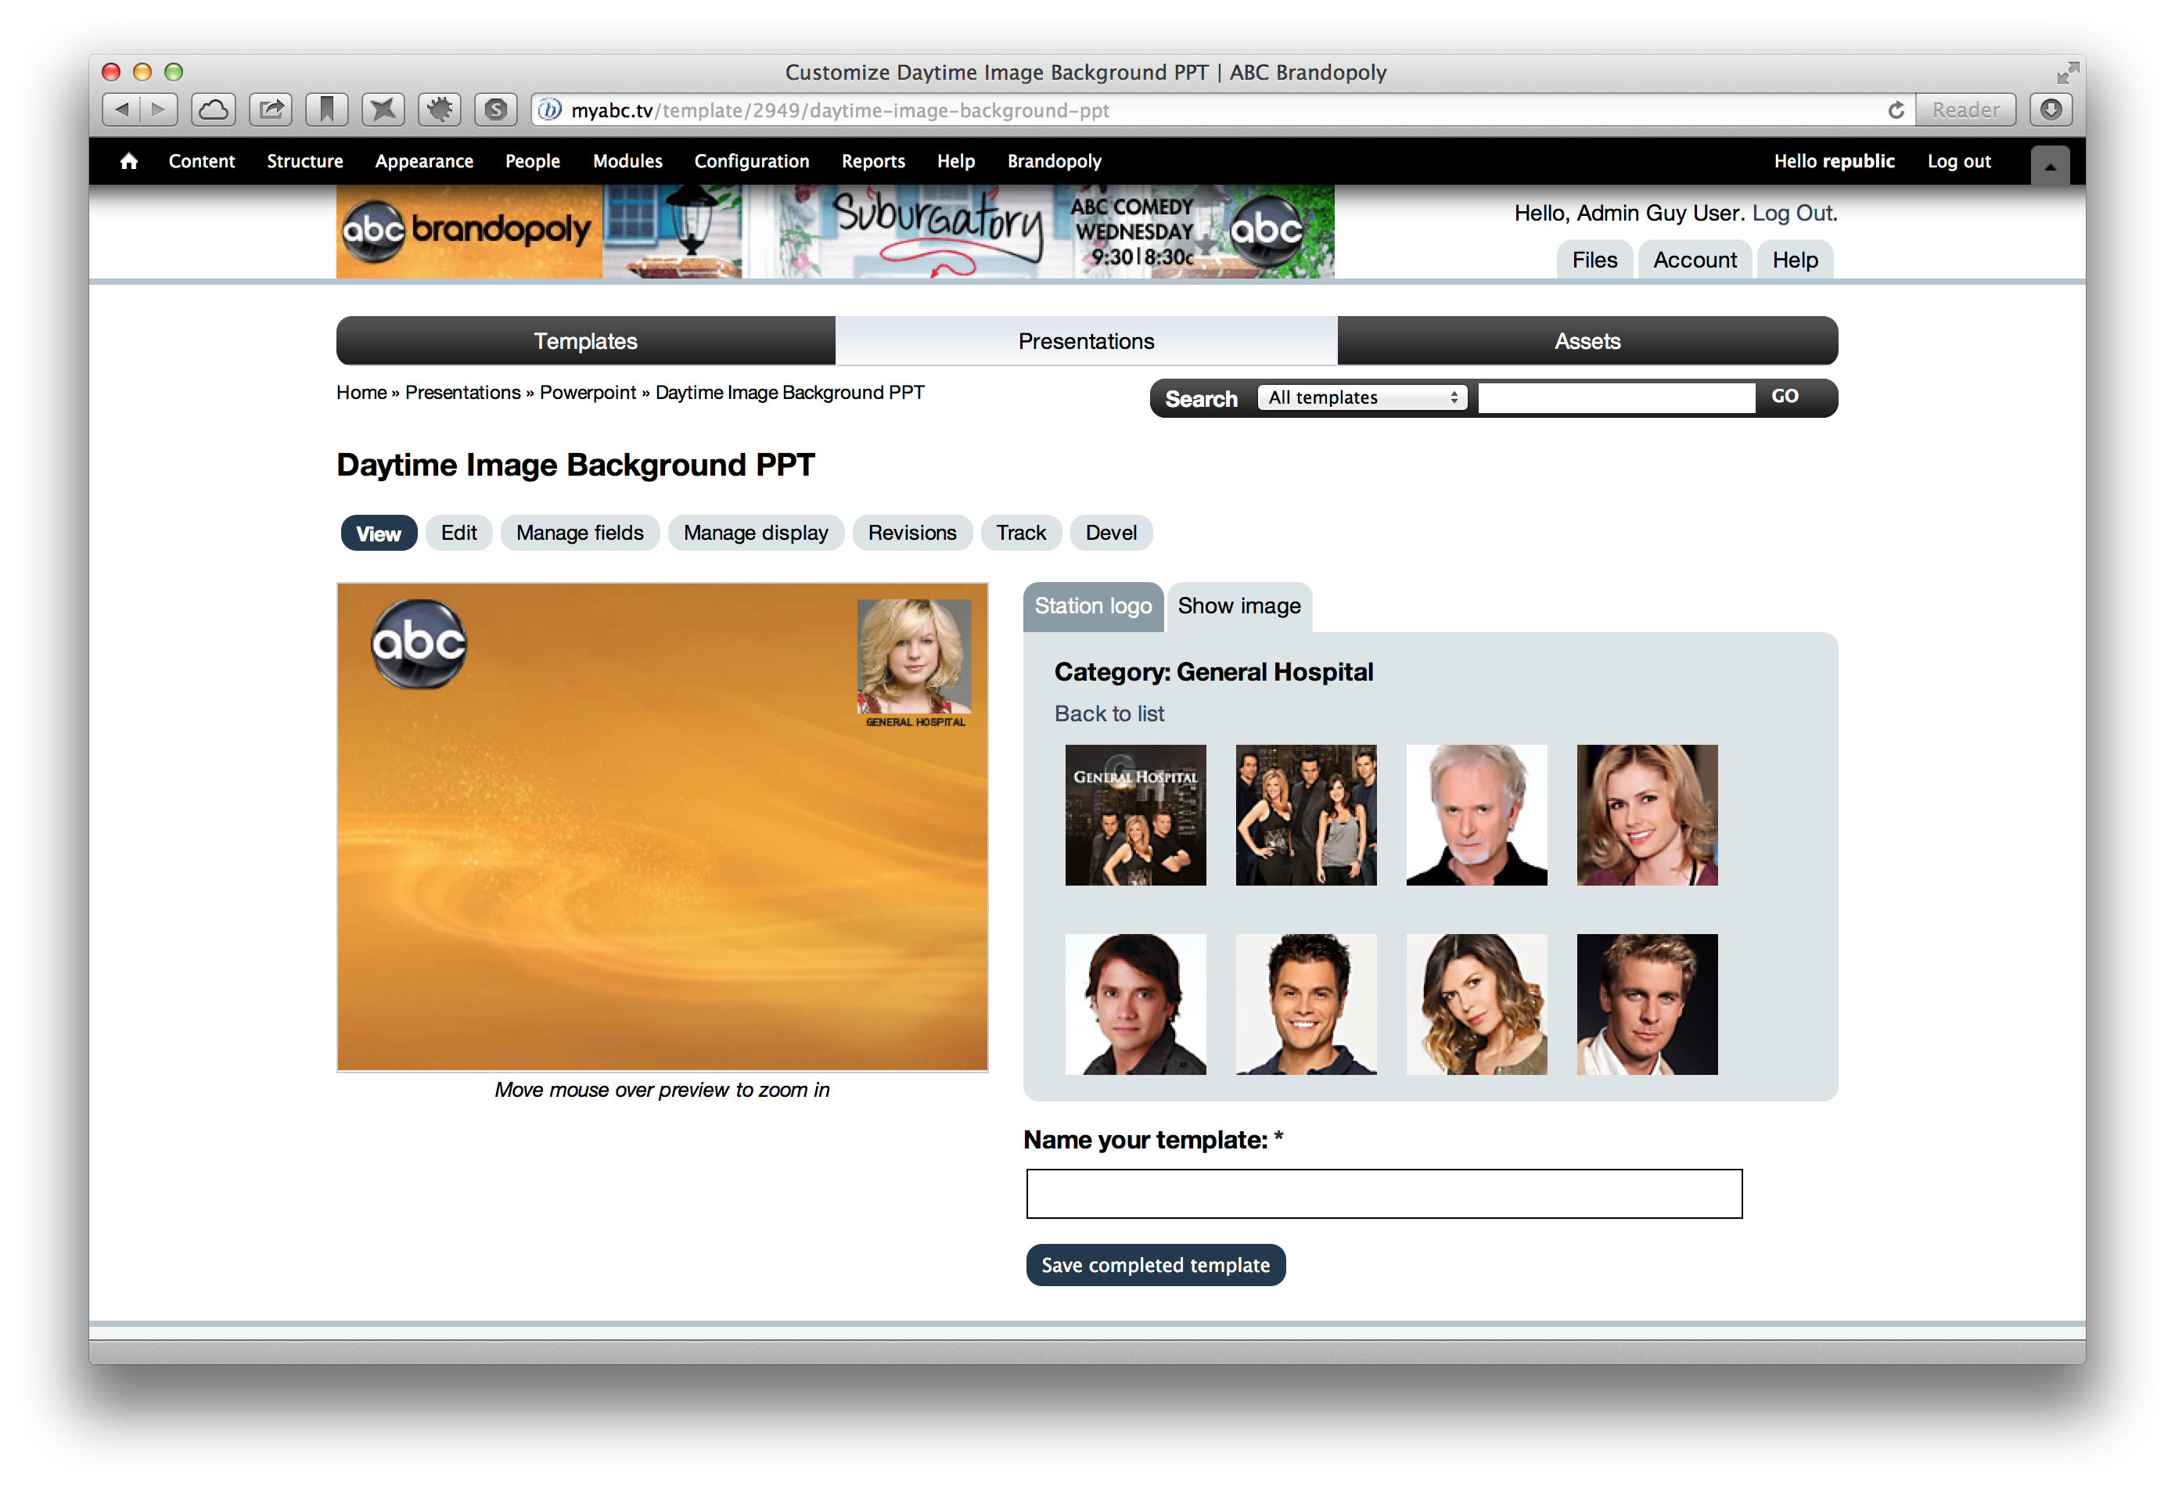Click the X extension icon in toolbar

383,110
